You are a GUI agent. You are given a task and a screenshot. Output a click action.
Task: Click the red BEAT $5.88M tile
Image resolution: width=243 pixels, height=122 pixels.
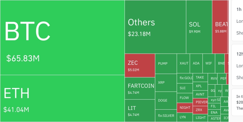tap(220, 27)
